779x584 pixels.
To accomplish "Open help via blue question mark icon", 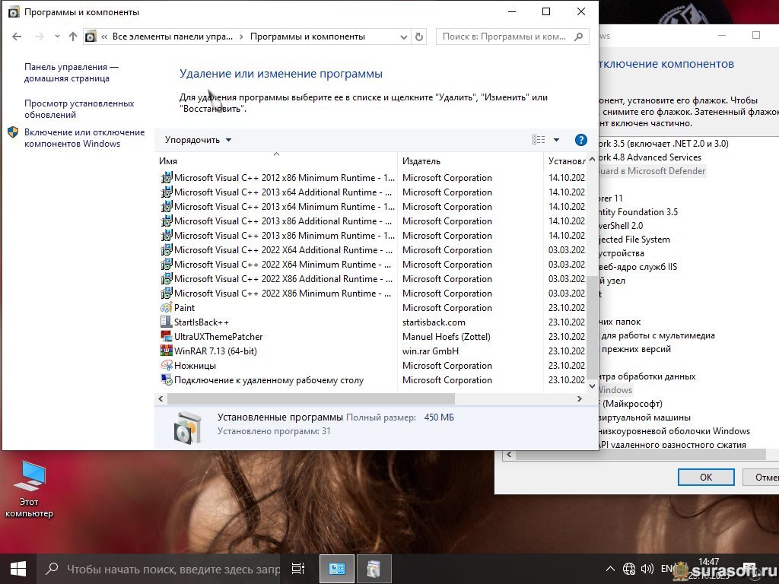I will 581,140.
